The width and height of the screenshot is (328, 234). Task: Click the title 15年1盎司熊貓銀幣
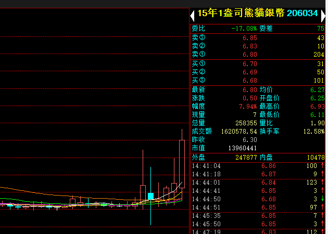241,13
